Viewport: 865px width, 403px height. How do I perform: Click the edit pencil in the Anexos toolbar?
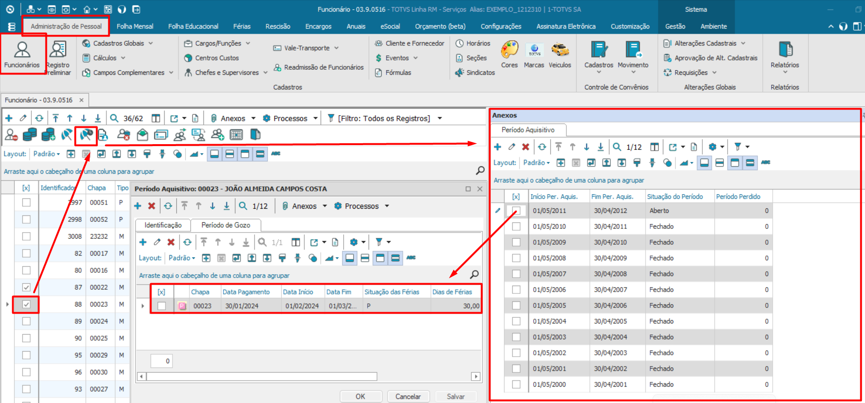[x=512, y=147]
